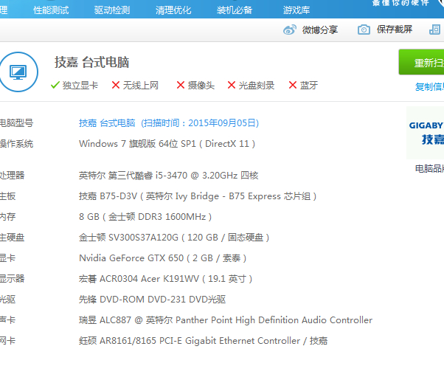Click the 处理器 row label

[x=13, y=176]
